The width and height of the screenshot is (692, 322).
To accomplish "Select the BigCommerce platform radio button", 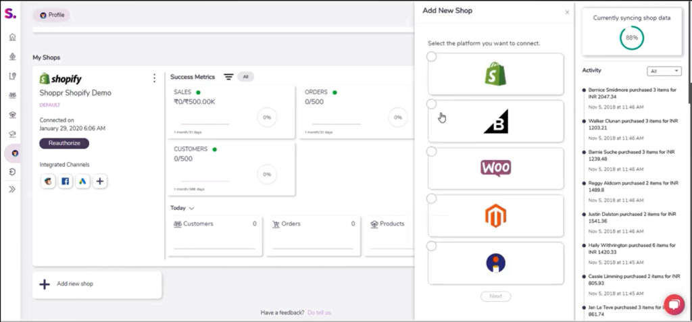I will (x=431, y=104).
